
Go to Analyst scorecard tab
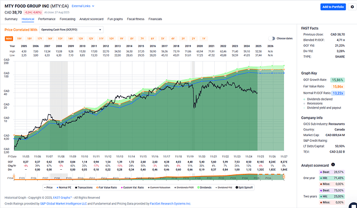coord(91,19)
